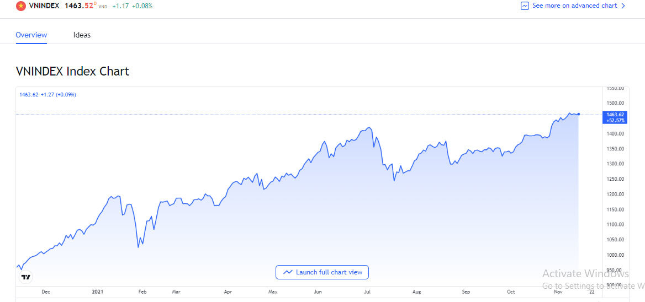The width and height of the screenshot is (645, 302).
Task: Open 'See more on advanced chart' link
Action: pos(574,6)
